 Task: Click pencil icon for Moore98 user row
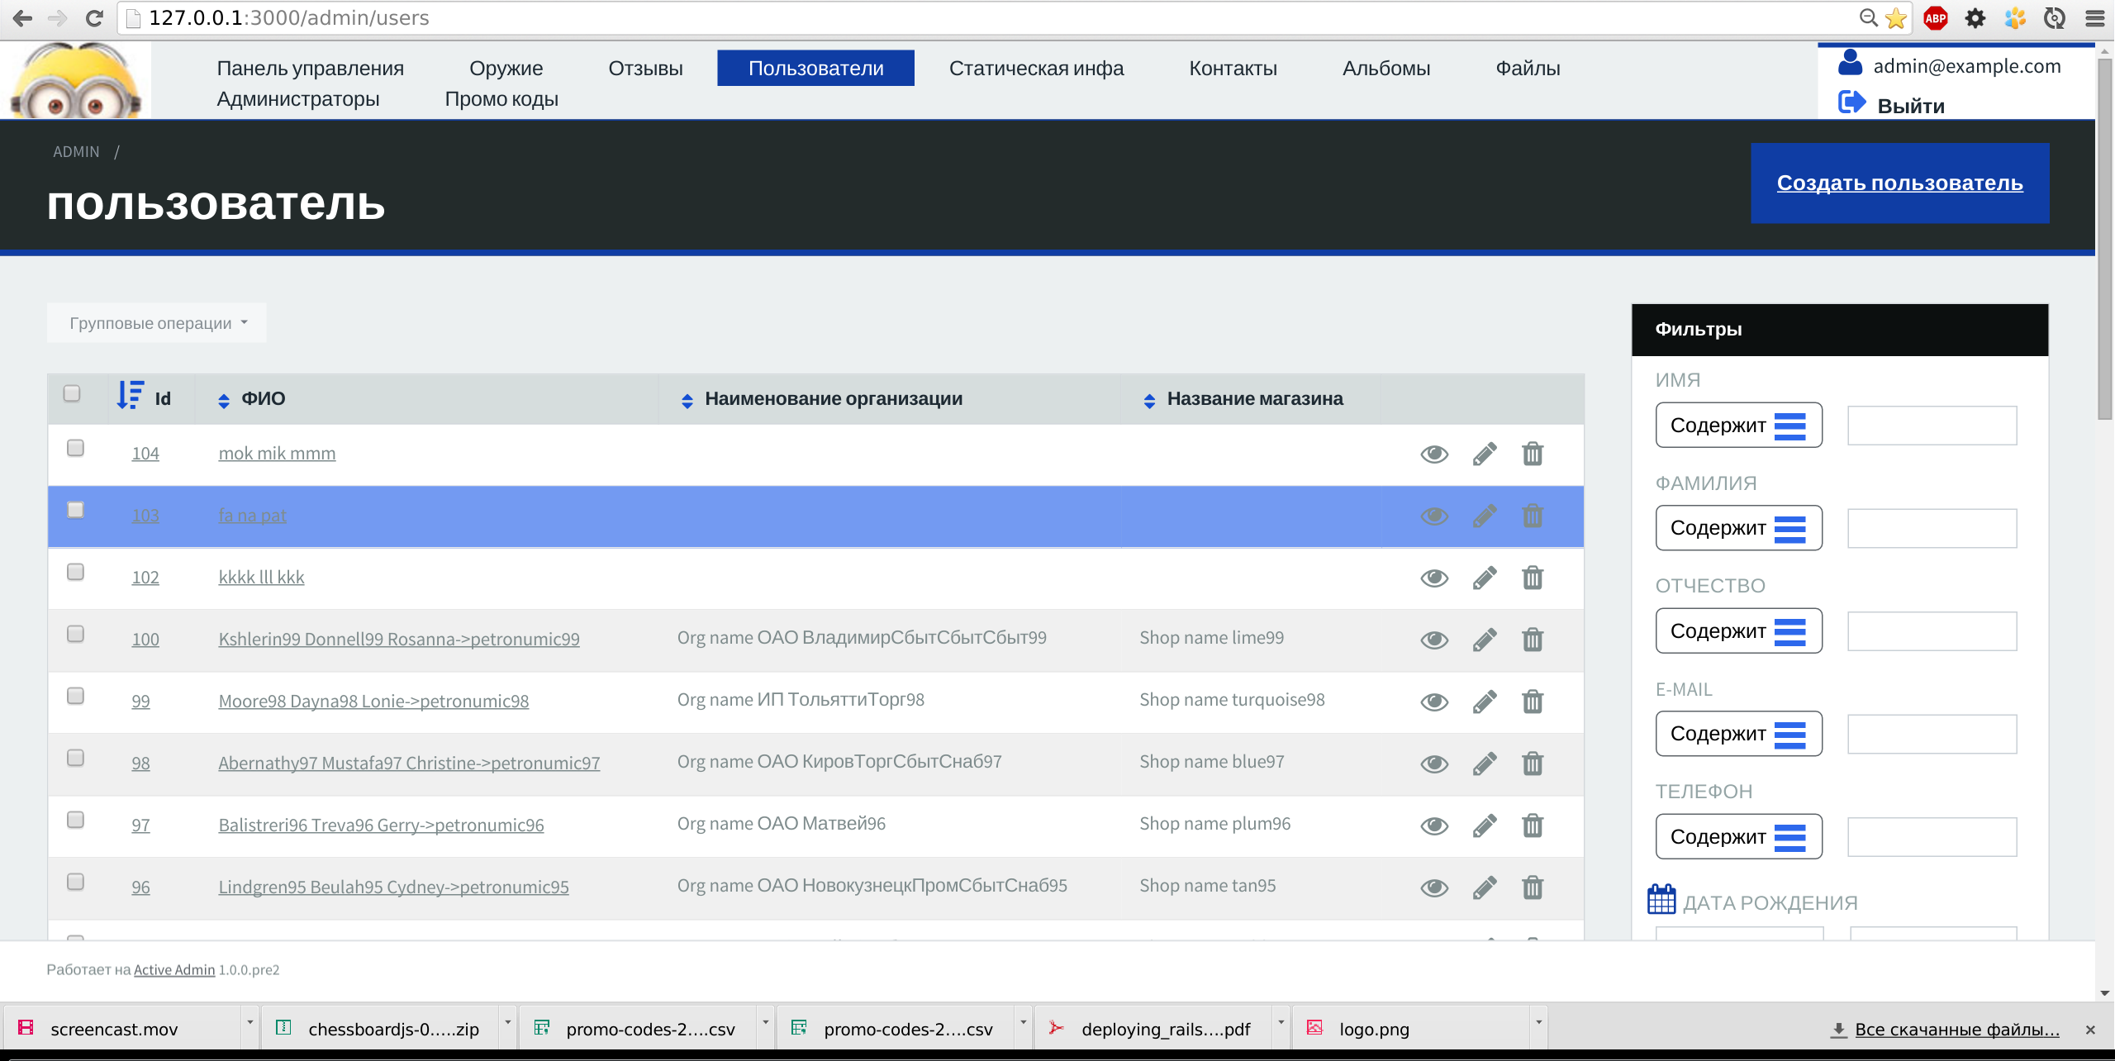click(1484, 702)
